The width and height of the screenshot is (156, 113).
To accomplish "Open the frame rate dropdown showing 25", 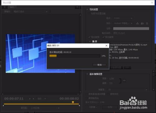I will (x=128, y=90).
